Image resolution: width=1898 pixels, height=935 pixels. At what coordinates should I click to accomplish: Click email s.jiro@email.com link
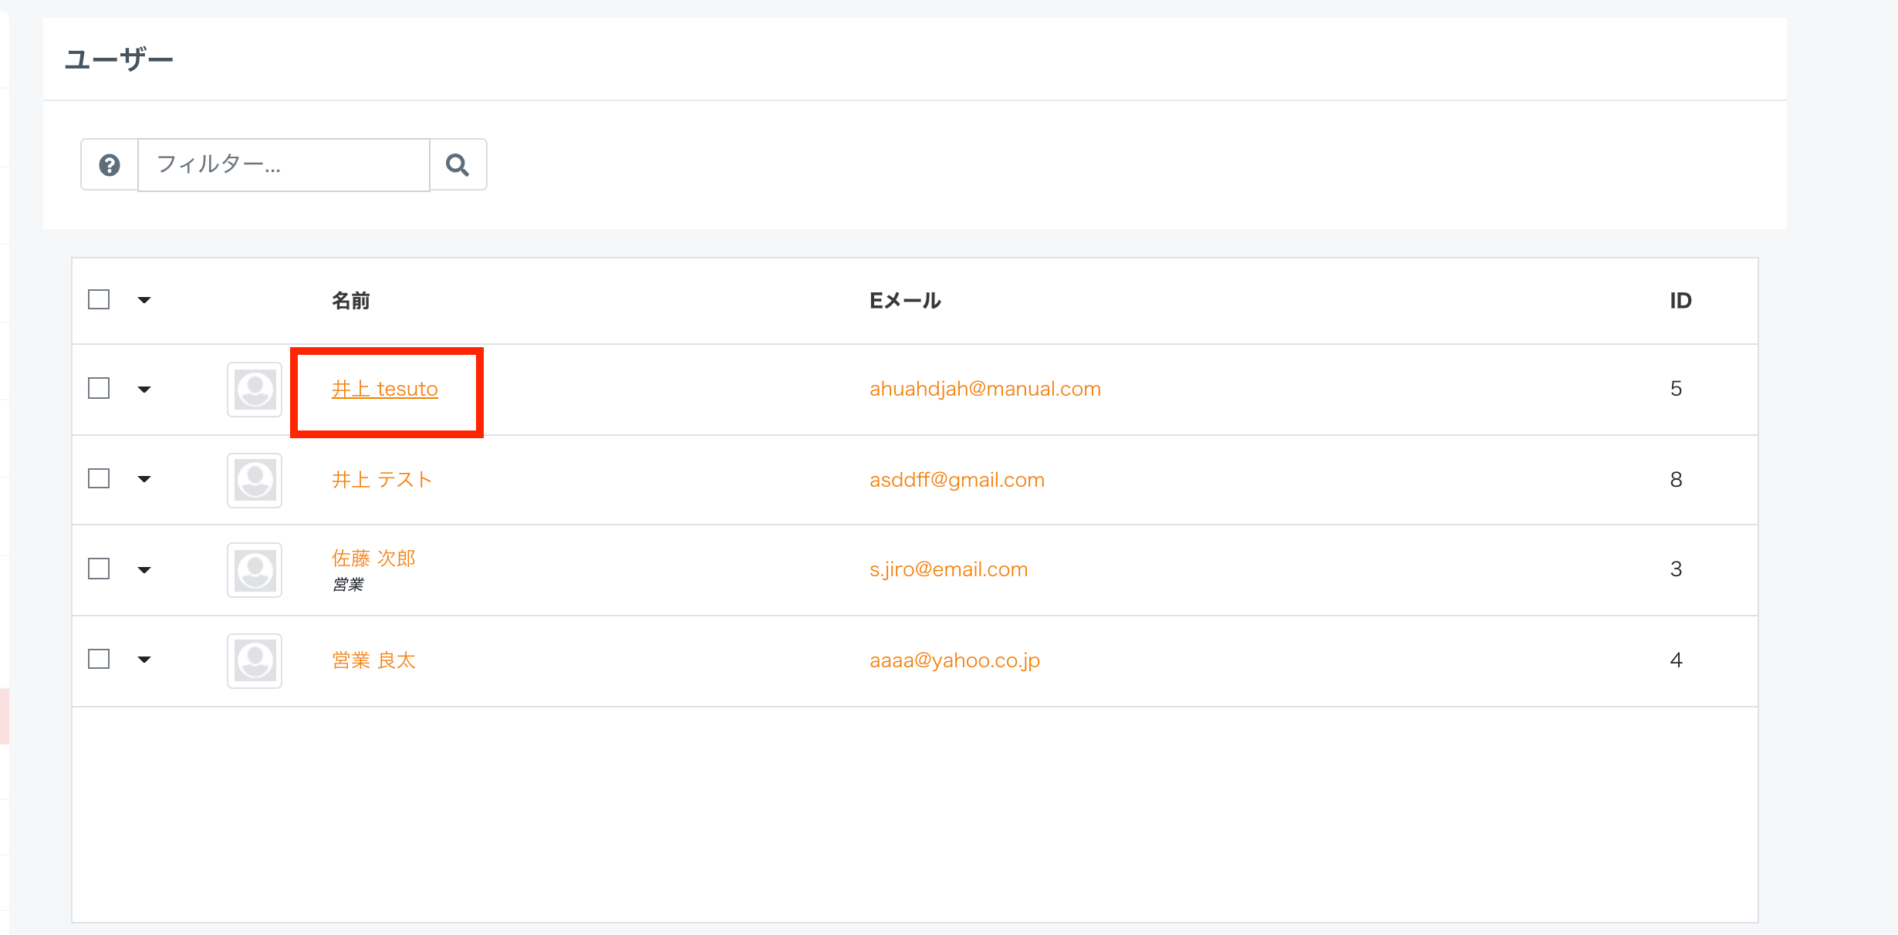pos(948,569)
